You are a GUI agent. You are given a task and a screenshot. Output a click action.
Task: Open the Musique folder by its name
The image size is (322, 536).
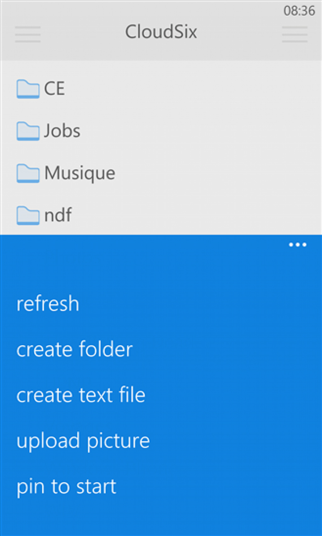tap(80, 173)
